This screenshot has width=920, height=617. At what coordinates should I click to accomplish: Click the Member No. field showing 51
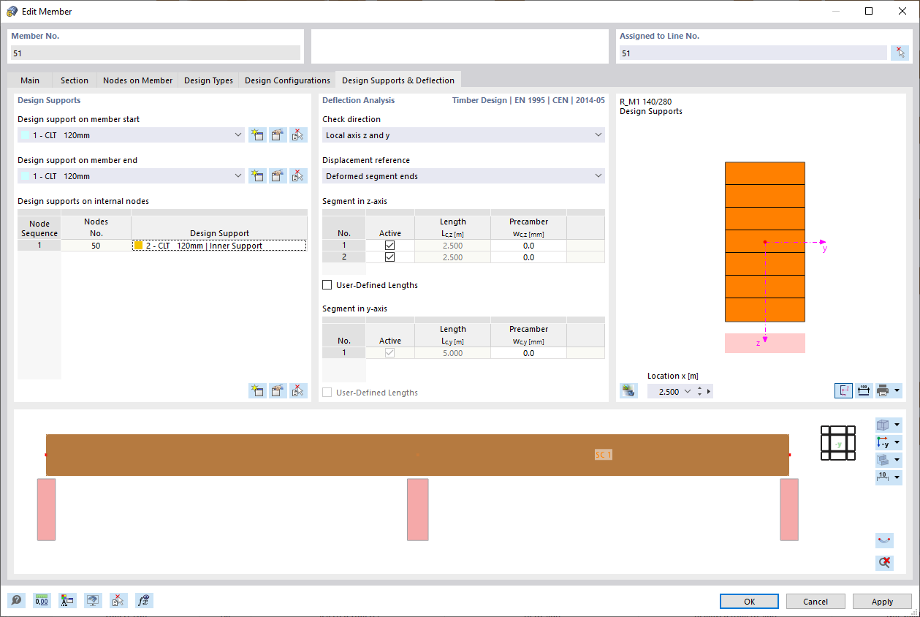click(156, 53)
